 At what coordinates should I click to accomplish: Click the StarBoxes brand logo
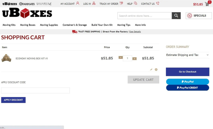point(27,4)
